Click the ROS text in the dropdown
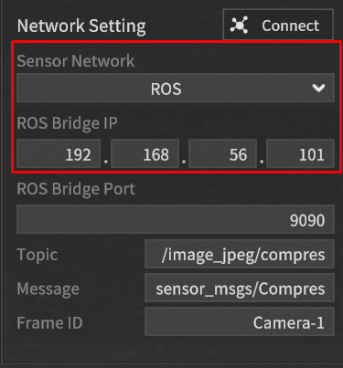 [166, 89]
